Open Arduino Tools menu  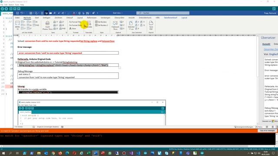pyautogui.click(x=17, y=5)
